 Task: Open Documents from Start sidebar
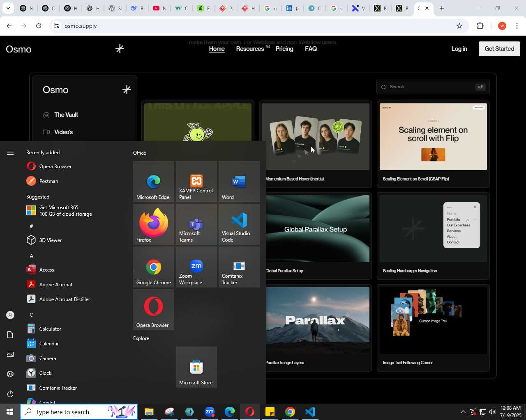[x=10, y=335]
